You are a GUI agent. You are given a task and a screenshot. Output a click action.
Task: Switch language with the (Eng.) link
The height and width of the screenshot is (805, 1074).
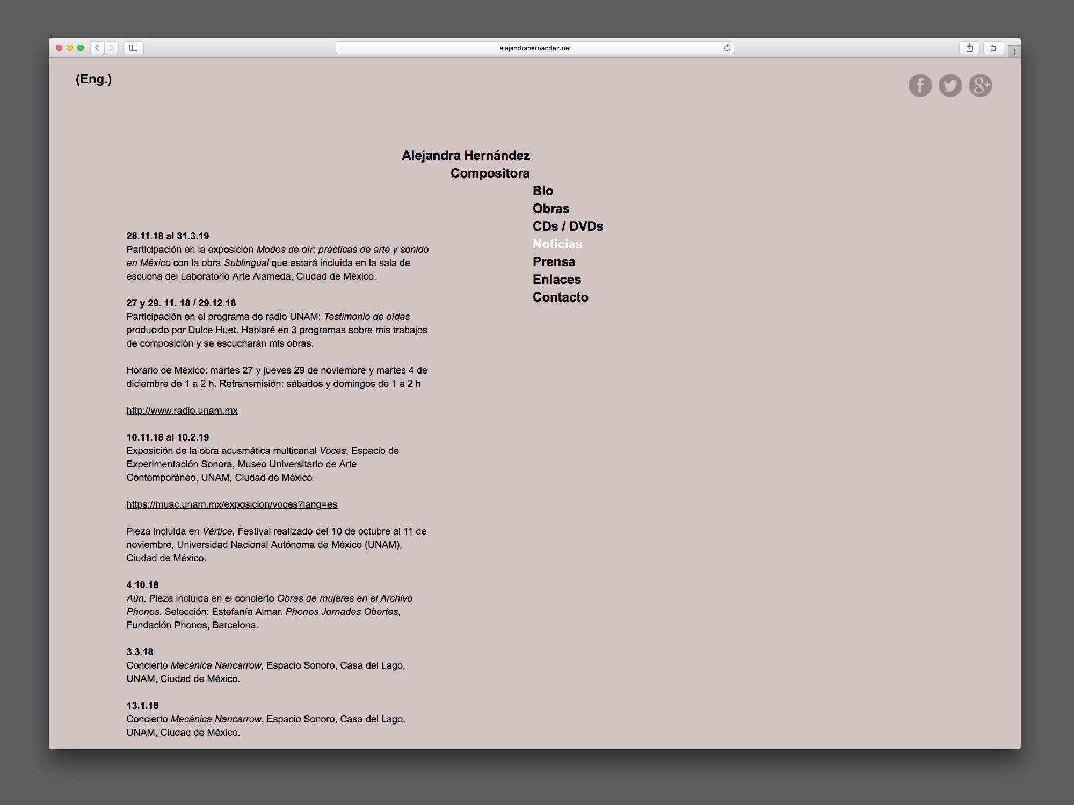(x=94, y=79)
